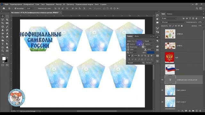The height and width of the screenshot is (115, 205).
Task: Open the layer blend mode dropdown
Action: click(173, 22)
